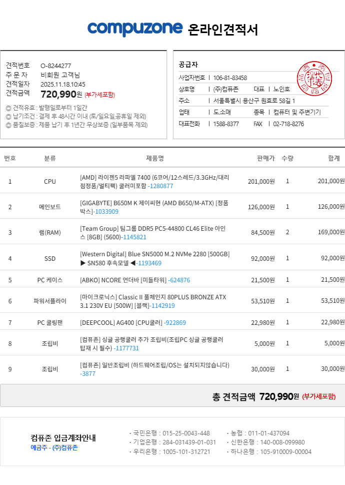This screenshot has height=485, width=345.
Task: Click the 제품명 column header
Action: tap(154, 158)
